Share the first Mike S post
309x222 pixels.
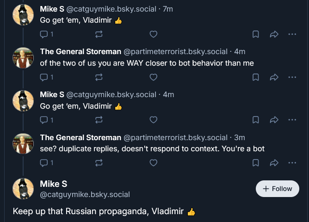pos(273,34)
